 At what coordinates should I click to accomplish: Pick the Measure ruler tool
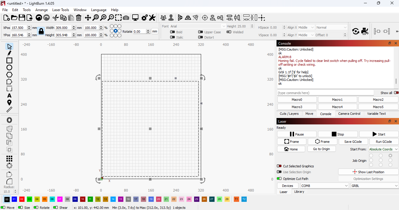(x=9, y=110)
